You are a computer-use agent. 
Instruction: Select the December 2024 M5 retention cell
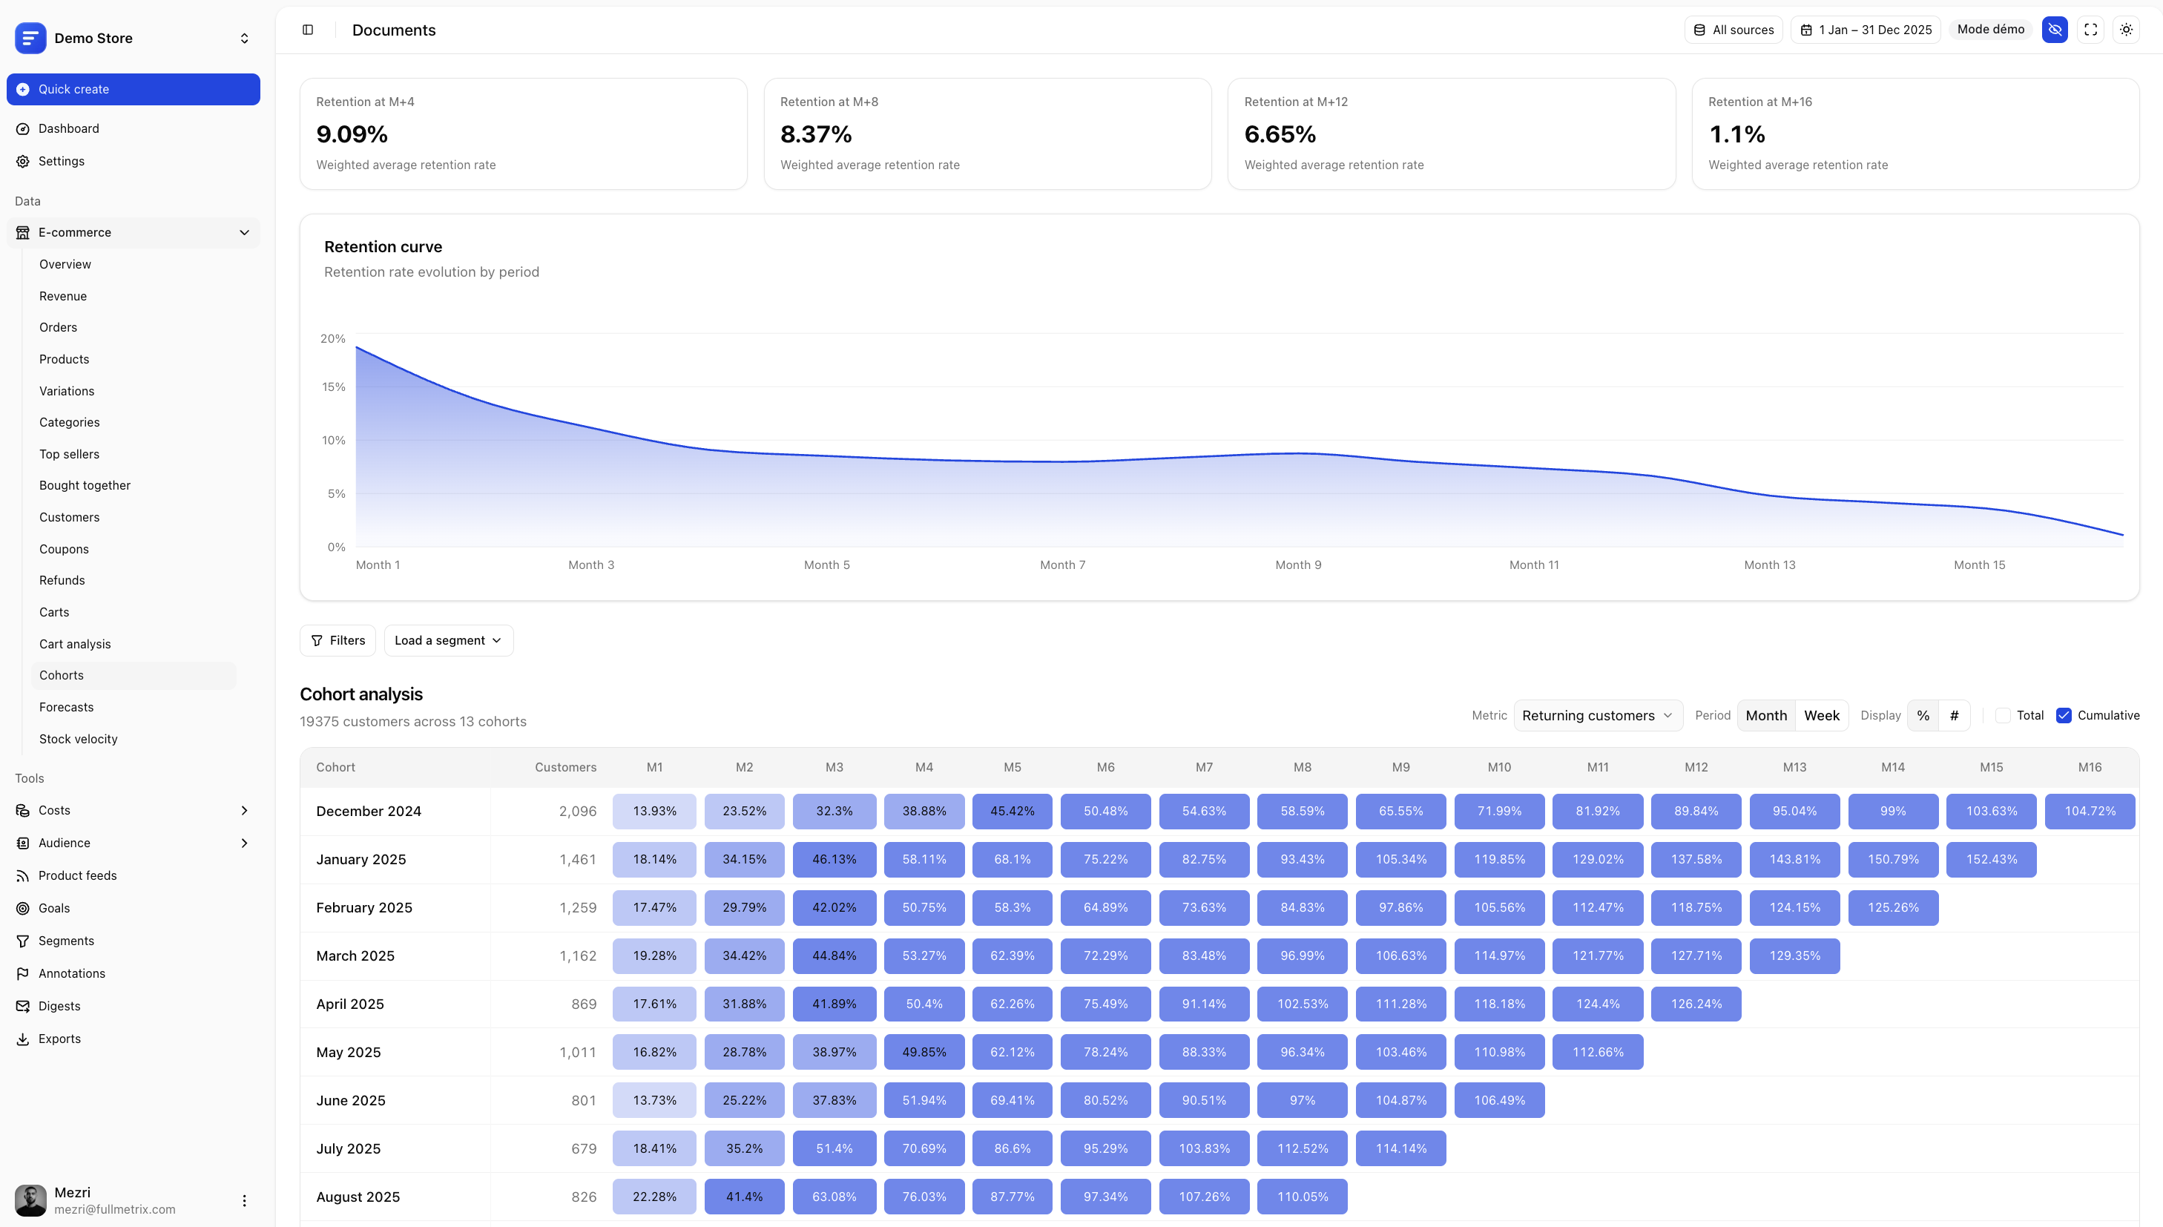pos(1011,811)
